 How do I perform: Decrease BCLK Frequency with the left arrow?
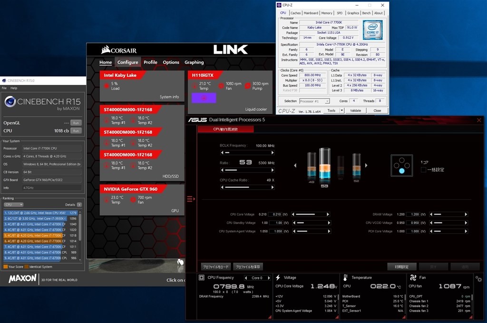coord(222,153)
